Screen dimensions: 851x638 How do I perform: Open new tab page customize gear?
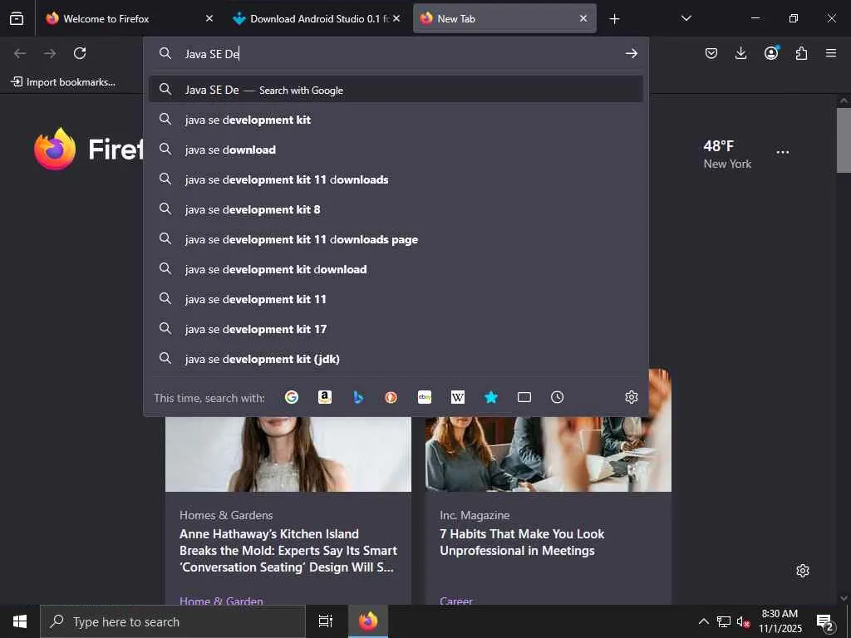(x=802, y=571)
